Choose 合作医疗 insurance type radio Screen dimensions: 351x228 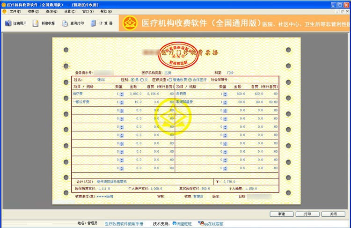click(190, 80)
